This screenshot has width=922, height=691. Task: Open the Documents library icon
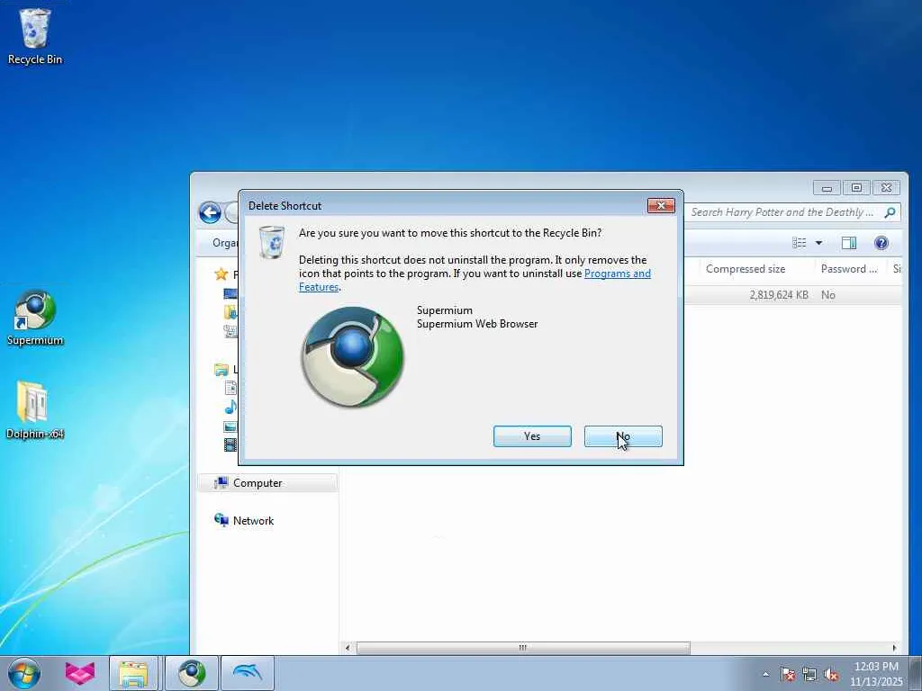pyautogui.click(x=230, y=388)
